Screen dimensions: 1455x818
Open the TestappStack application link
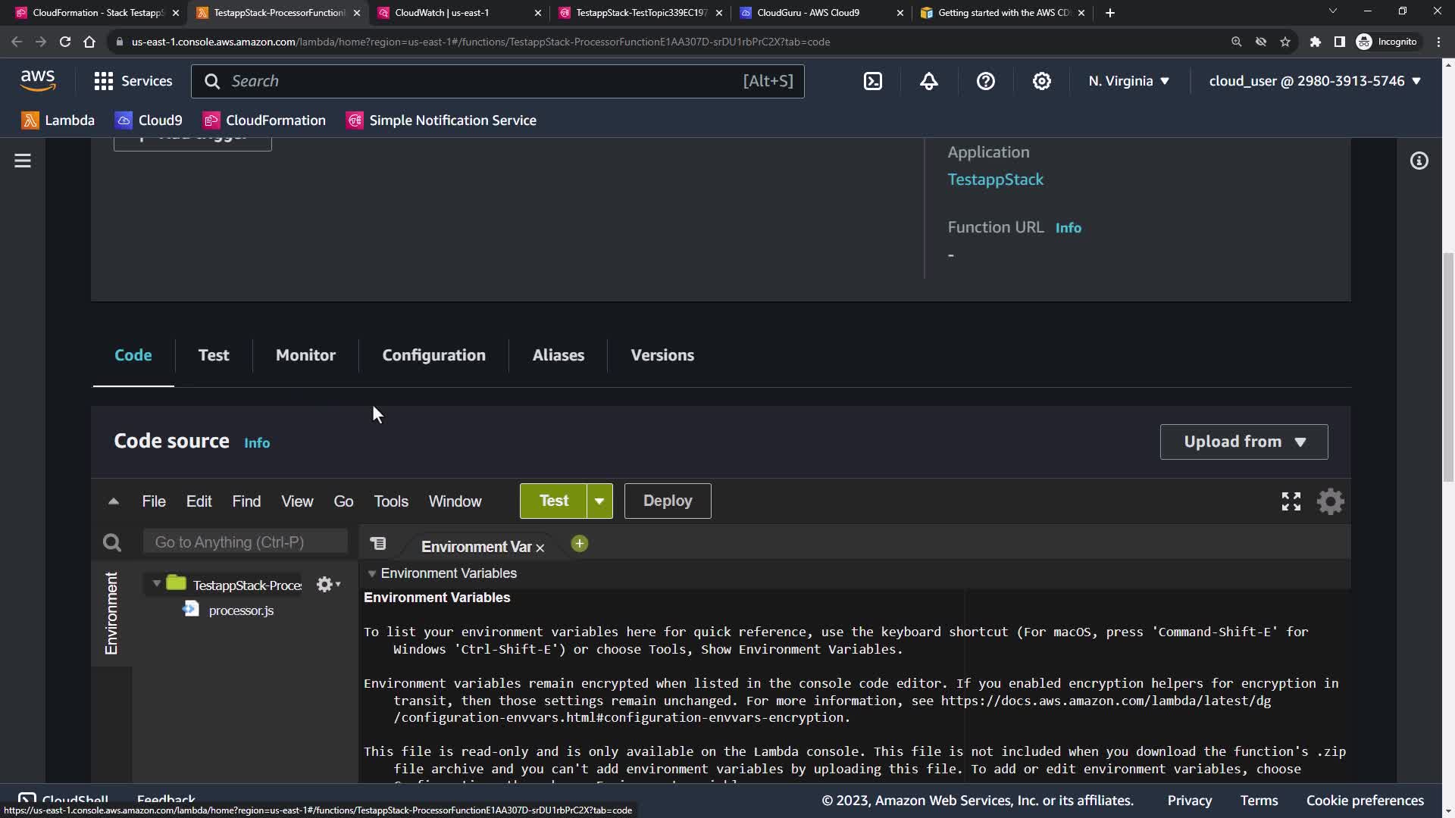(x=995, y=180)
